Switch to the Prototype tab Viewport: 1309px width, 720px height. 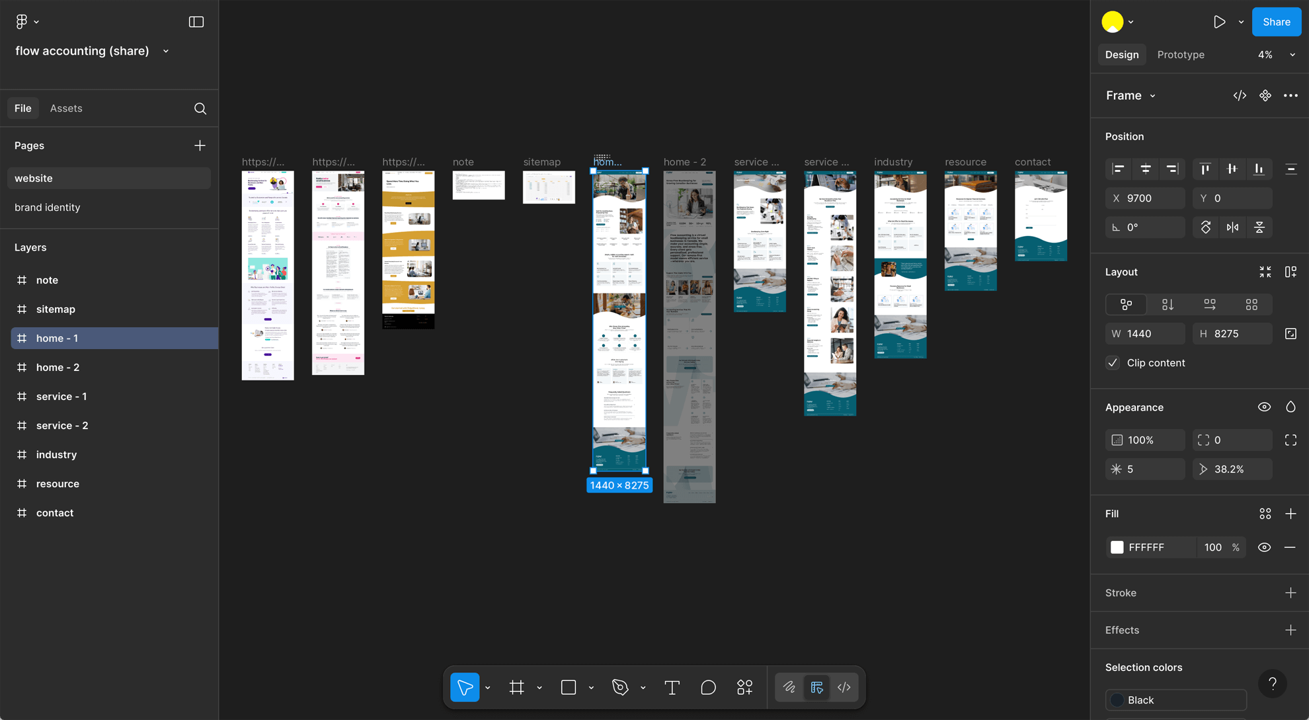[x=1181, y=55]
